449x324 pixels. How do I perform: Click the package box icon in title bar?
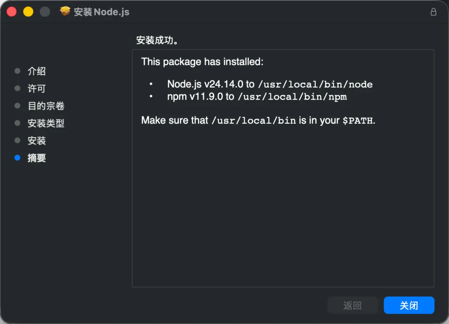(65, 12)
